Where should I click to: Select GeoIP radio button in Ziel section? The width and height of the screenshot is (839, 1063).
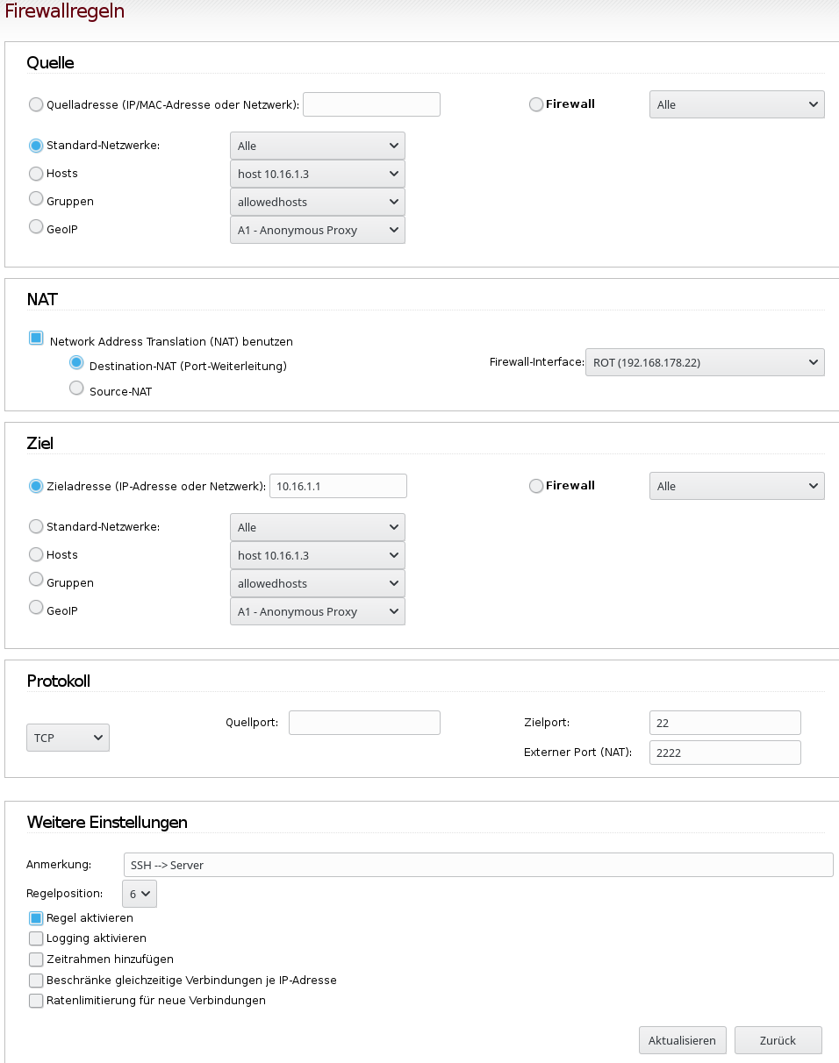[36, 609]
